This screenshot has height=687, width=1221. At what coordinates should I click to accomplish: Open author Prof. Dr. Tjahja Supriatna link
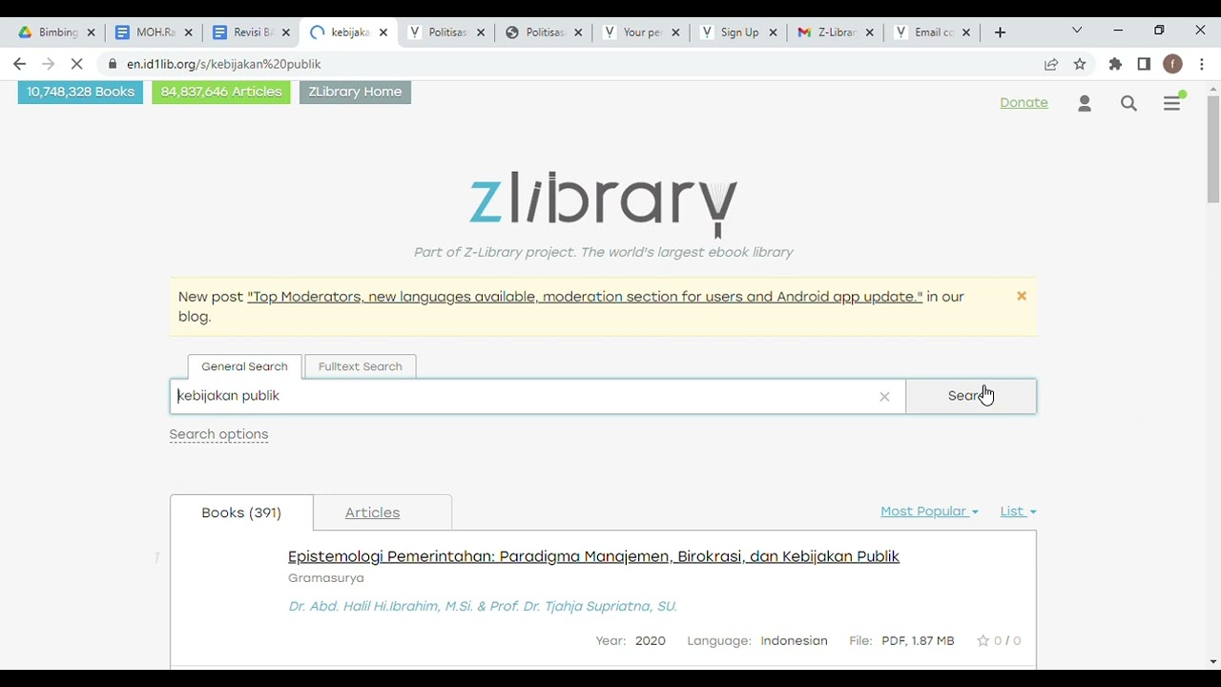coord(584,606)
